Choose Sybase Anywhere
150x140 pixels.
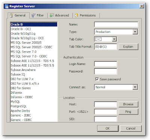[x=34, y=70]
